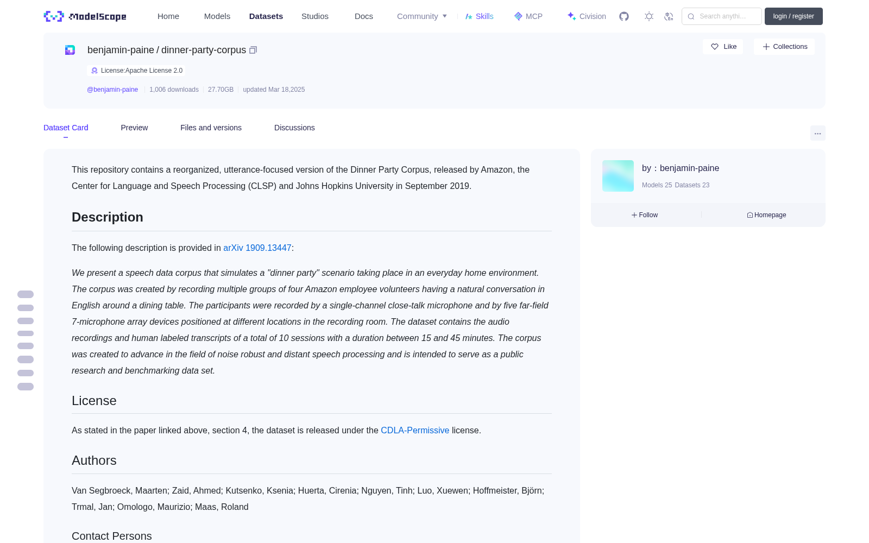Select the Dataset Card tab
869x543 pixels.
coord(66,128)
